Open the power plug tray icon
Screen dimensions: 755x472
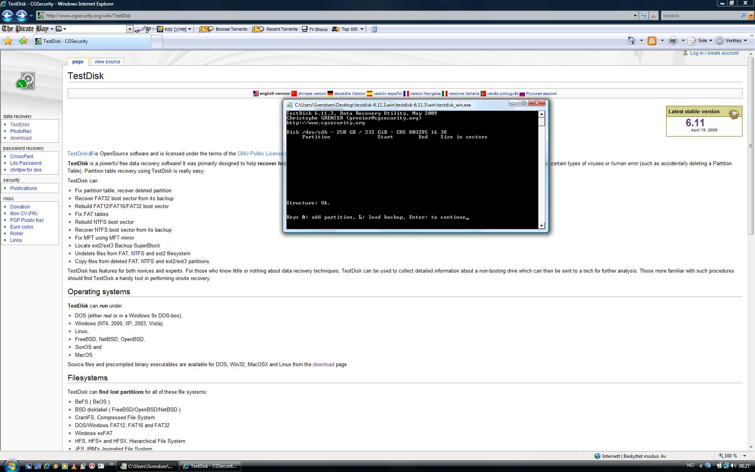(719, 466)
